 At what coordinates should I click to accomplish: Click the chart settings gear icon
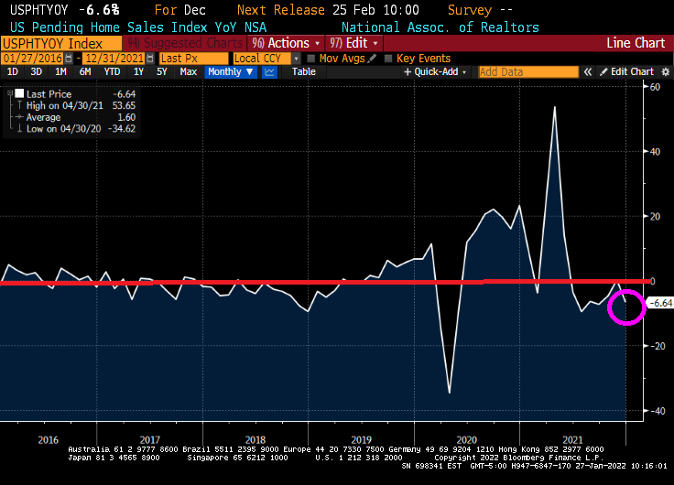(x=665, y=71)
